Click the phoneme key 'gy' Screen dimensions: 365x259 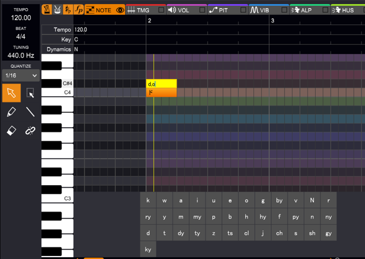click(329, 233)
